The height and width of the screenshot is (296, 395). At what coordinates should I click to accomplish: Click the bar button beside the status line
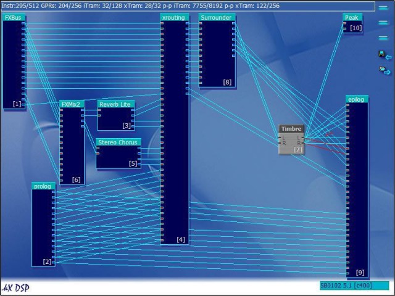point(383,7)
